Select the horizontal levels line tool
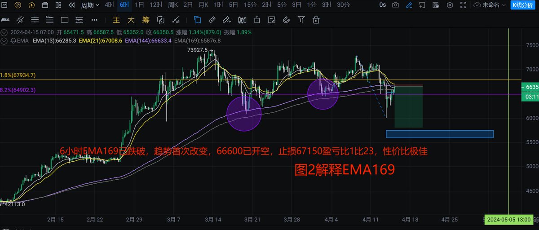Screen dimensions: 539x230 35,20
